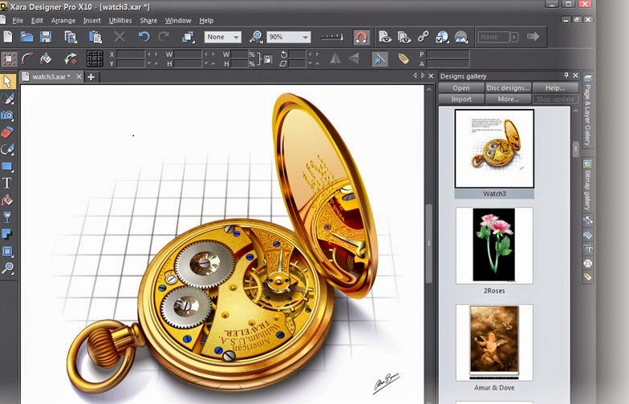Pin the Designs gallery panel

tap(566, 75)
